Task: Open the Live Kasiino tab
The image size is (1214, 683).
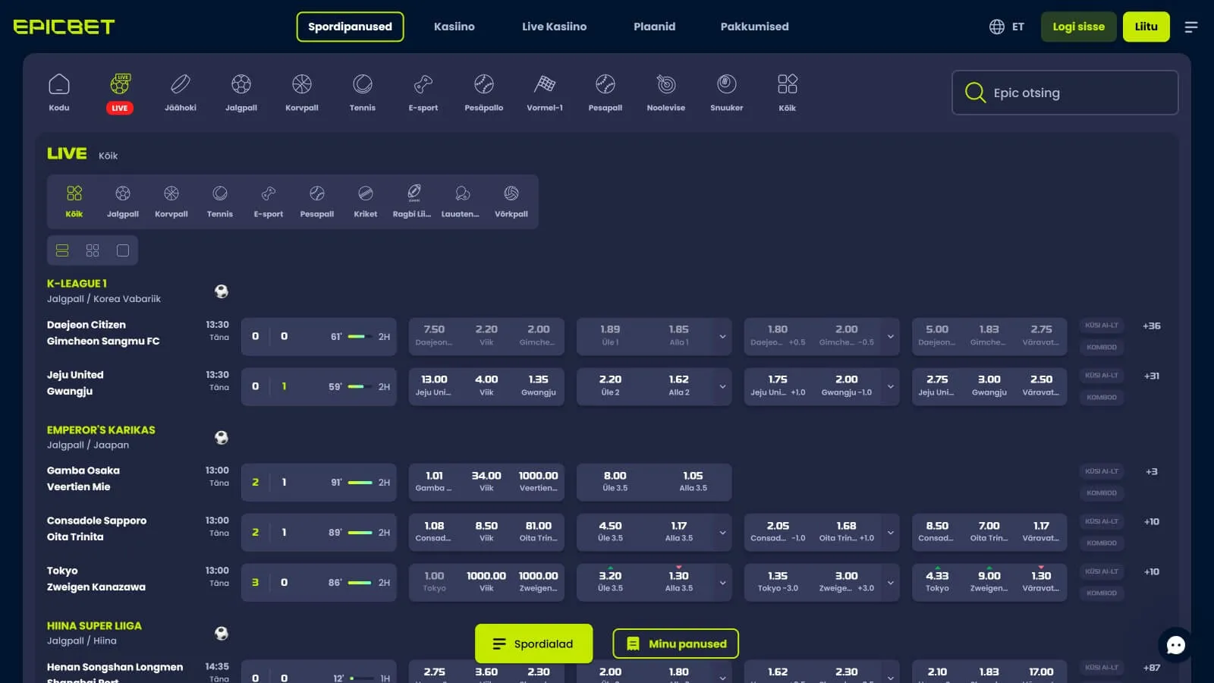Action: [554, 27]
